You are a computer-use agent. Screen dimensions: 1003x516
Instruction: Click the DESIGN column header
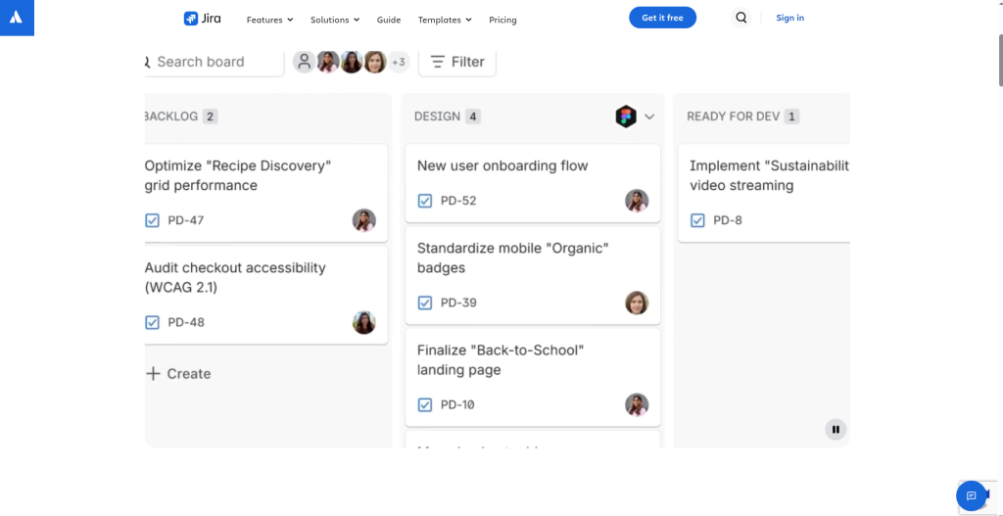pyautogui.click(x=437, y=117)
